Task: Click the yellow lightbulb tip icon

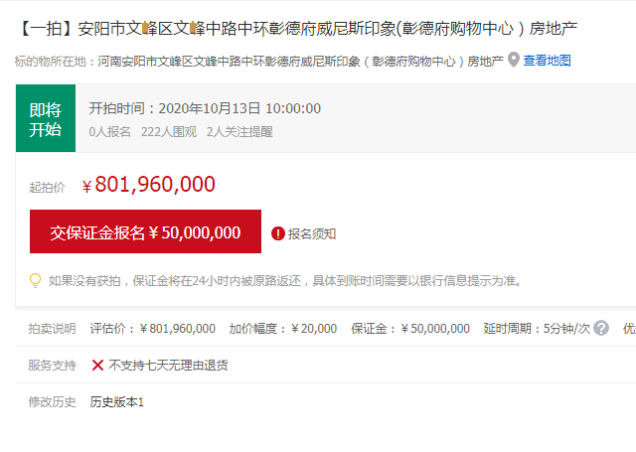Action: tap(36, 280)
